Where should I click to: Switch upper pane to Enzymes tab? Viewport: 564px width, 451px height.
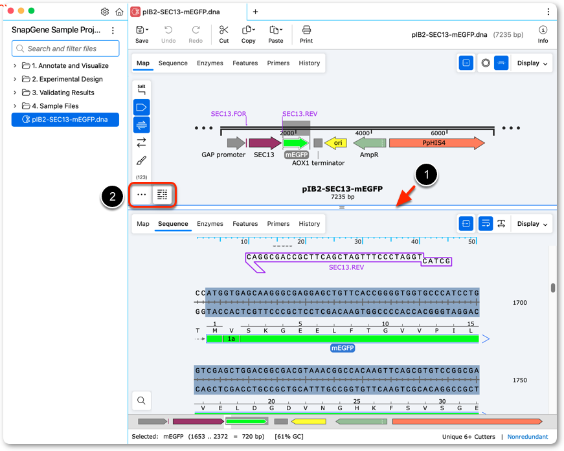[x=210, y=63]
